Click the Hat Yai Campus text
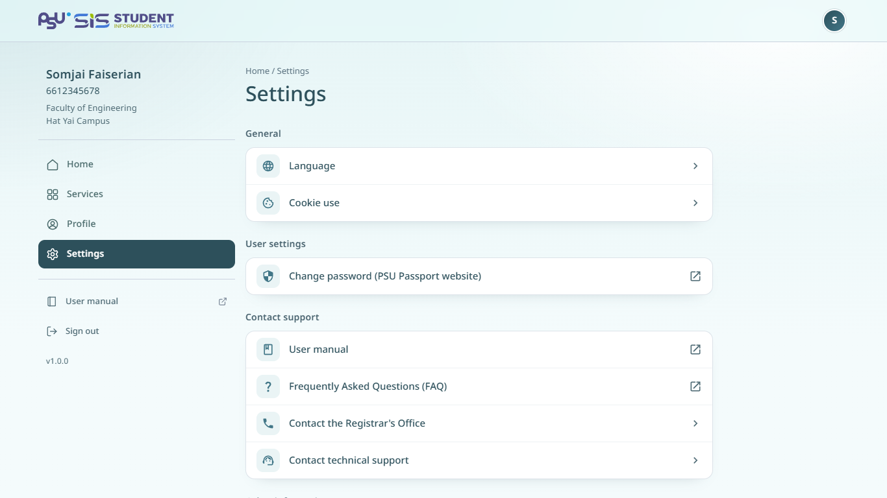Image resolution: width=887 pixels, height=498 pixels. click(x=78, y=121)
